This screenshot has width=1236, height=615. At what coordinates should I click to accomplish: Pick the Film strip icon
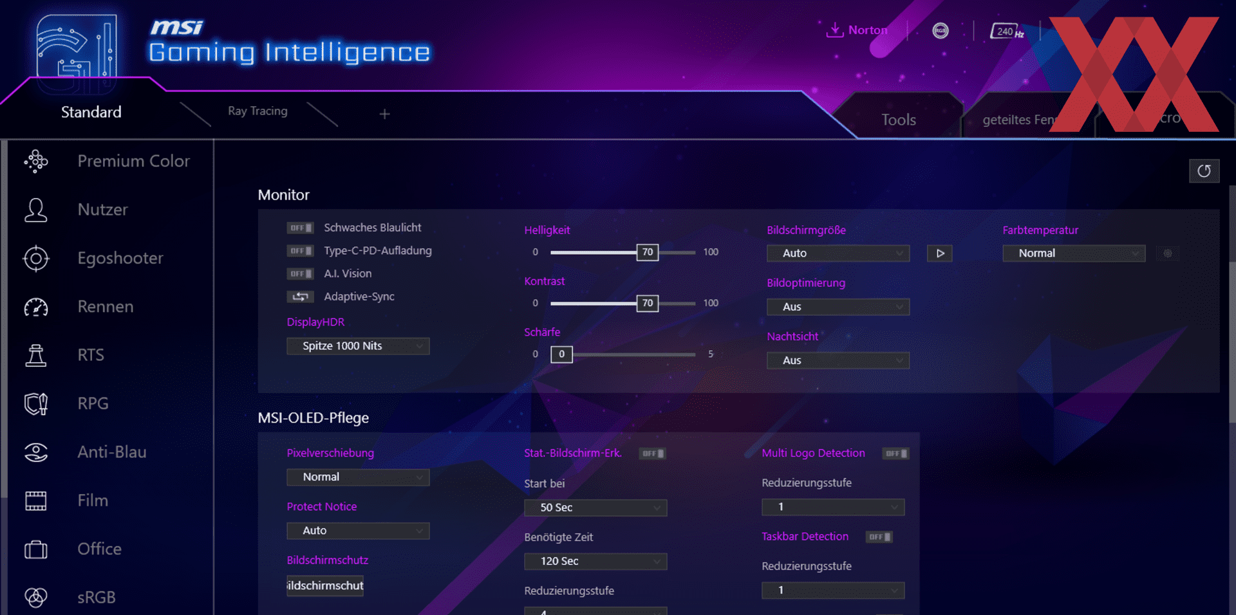36,500
